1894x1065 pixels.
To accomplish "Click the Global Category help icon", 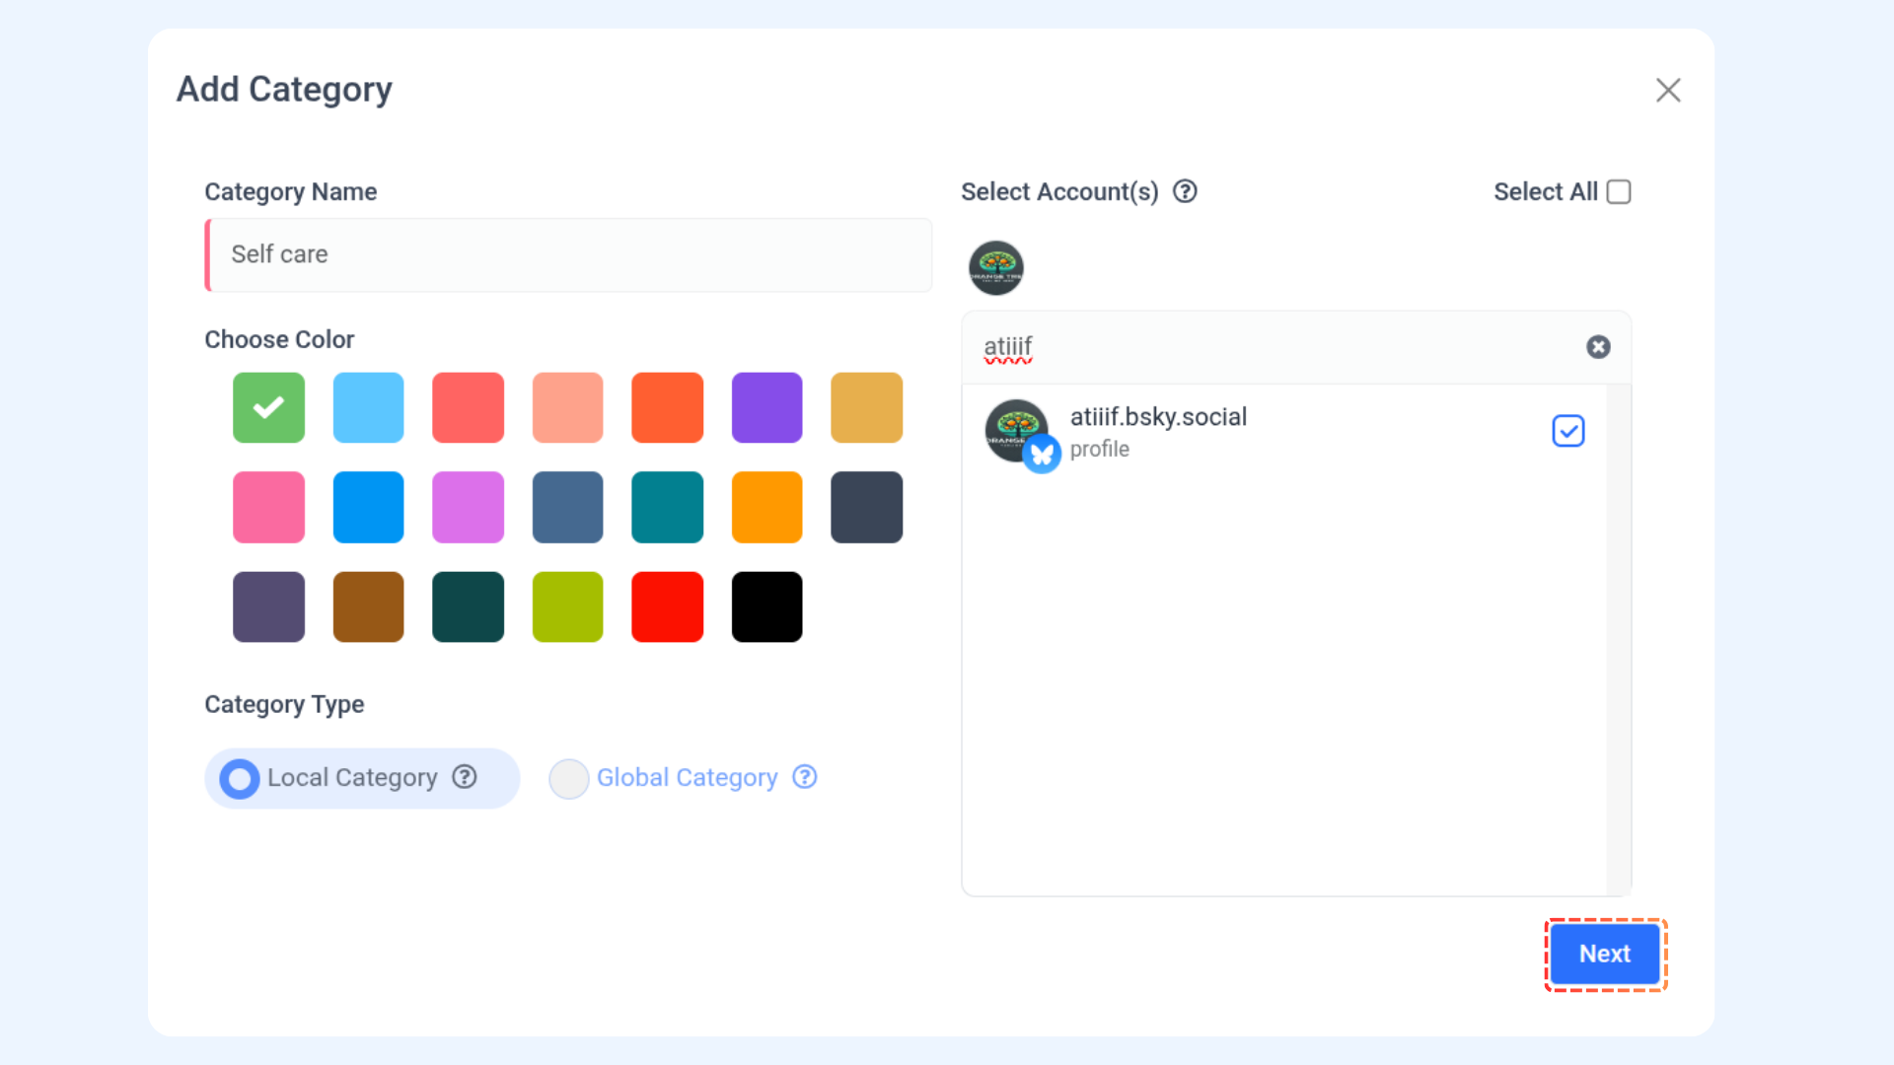I will pos(805,777).
